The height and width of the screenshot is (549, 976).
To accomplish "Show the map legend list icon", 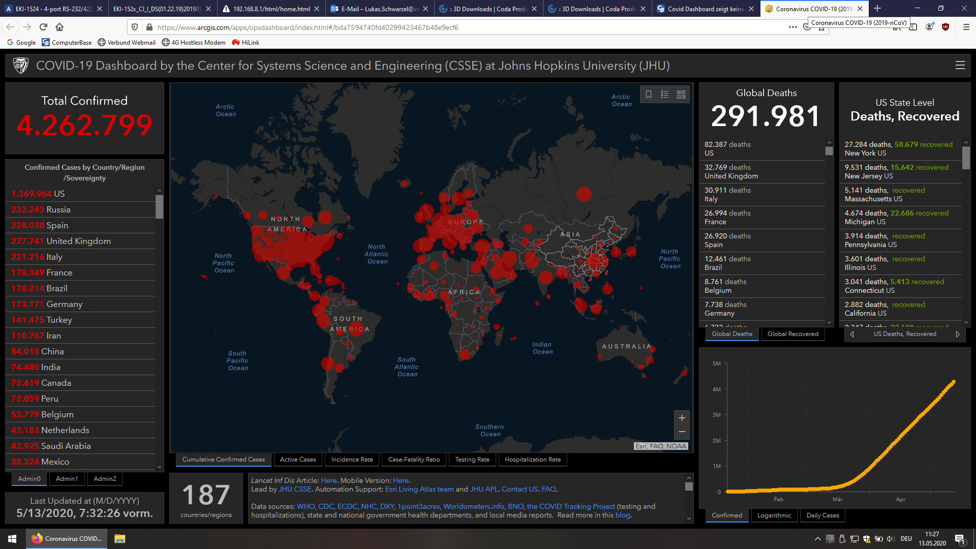I will click(x=665, y=95).
